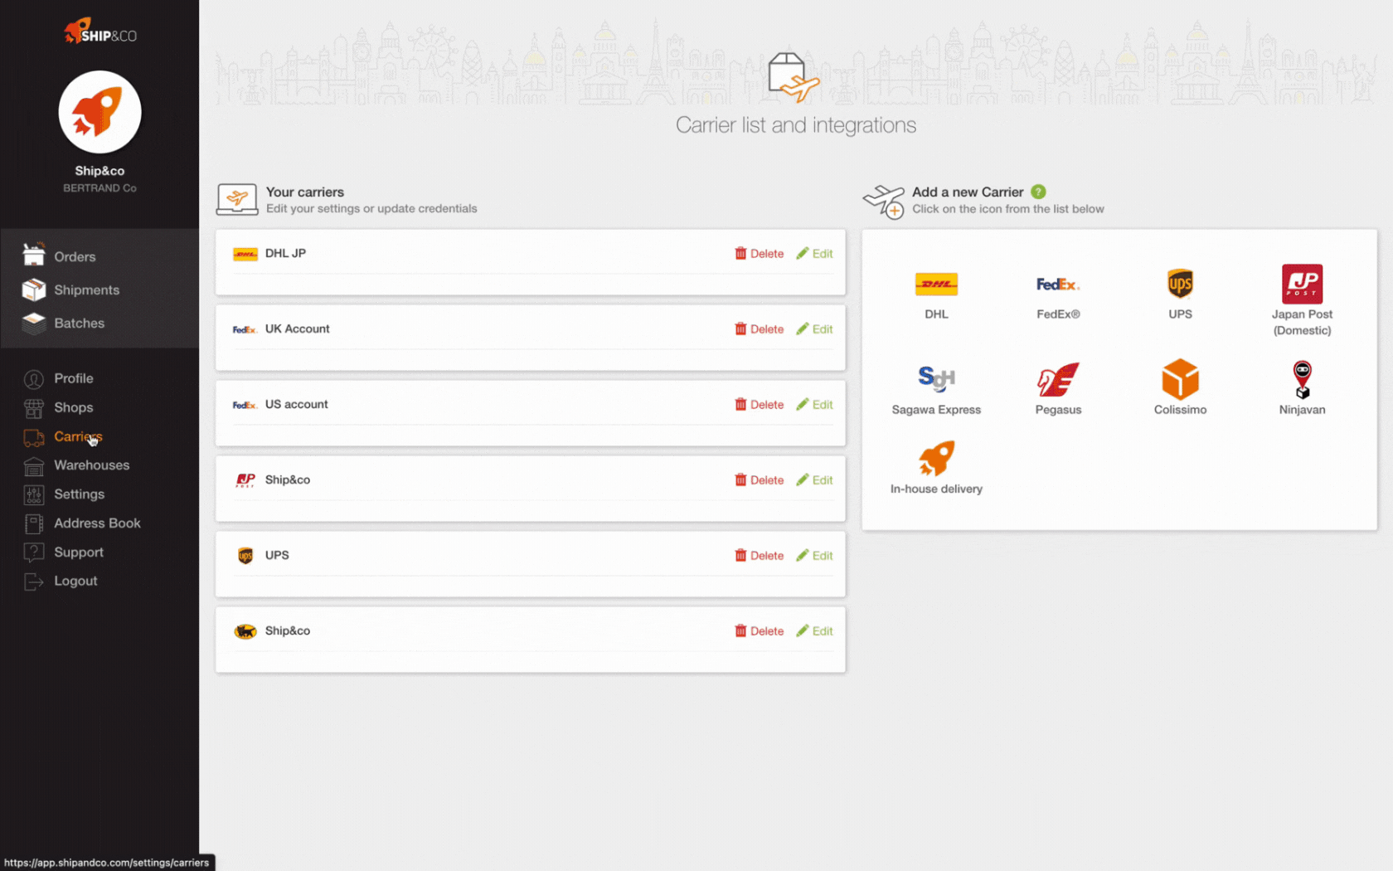Delete the UPS carrier
The image size is (1393, 871).
click(759, 556)
